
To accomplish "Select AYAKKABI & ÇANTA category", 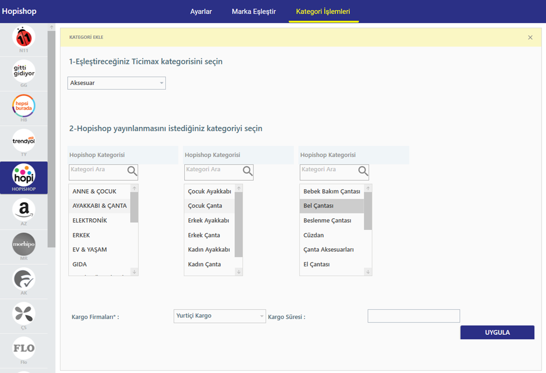I will click(100, 206).
